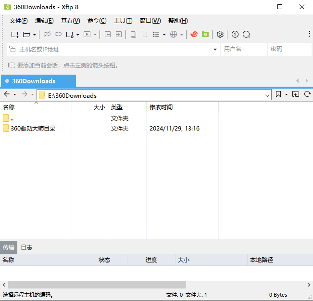
Task: Sort by the 修改时间 column header
Action: (182, 107)
